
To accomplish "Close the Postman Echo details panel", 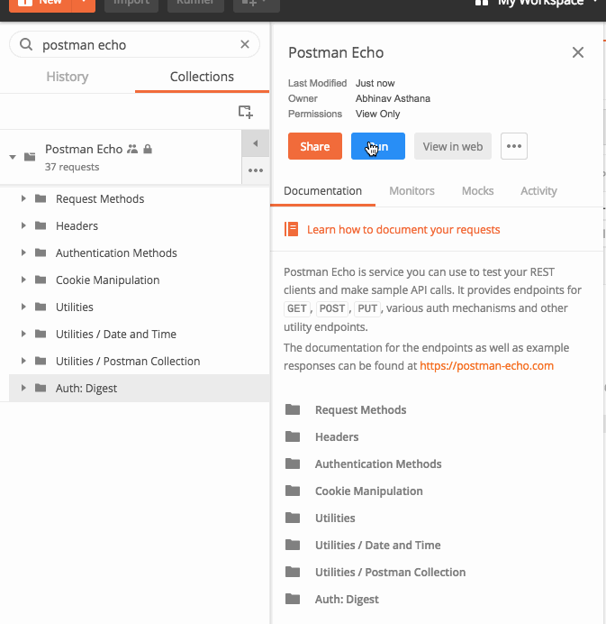I will (577, 52).
